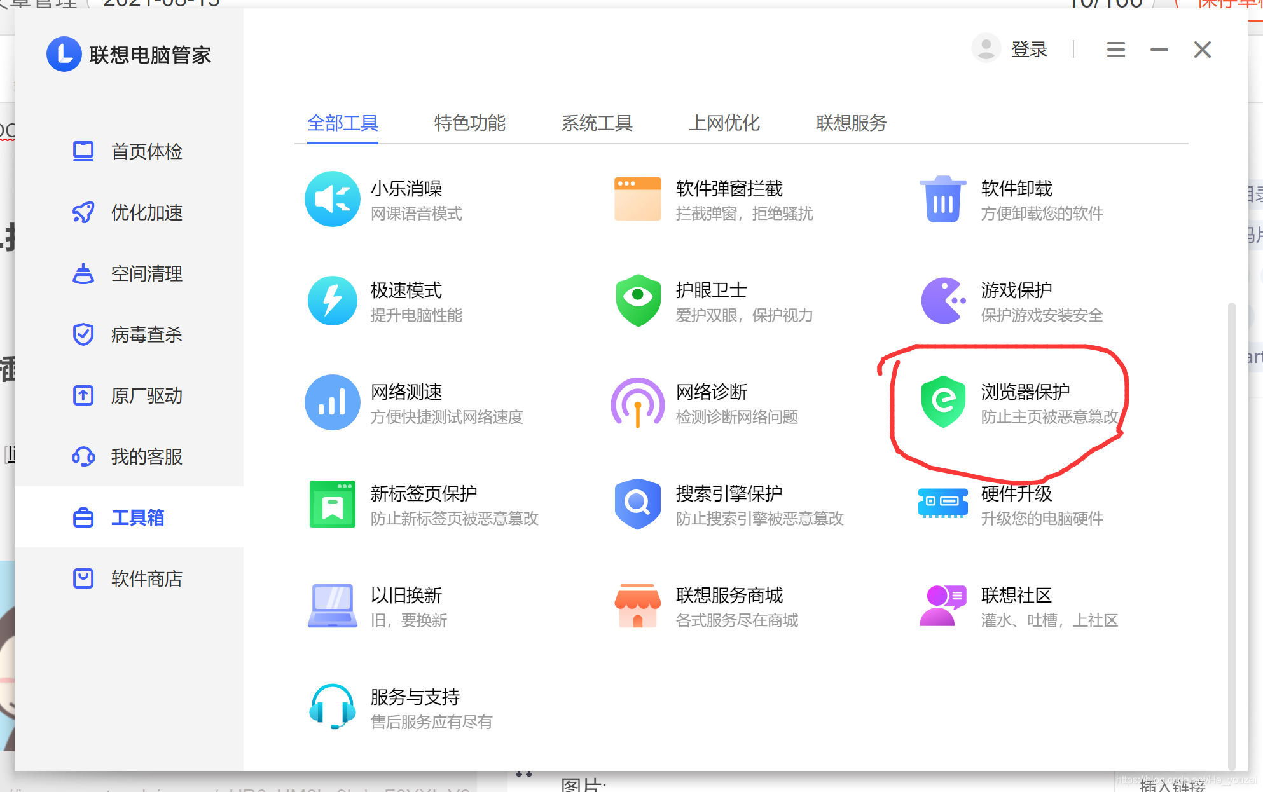Open 硬件升级 memory chip icon
The height and width of the screenshot is (792, 1263).
pyautogui.click(x=942, y=503)
